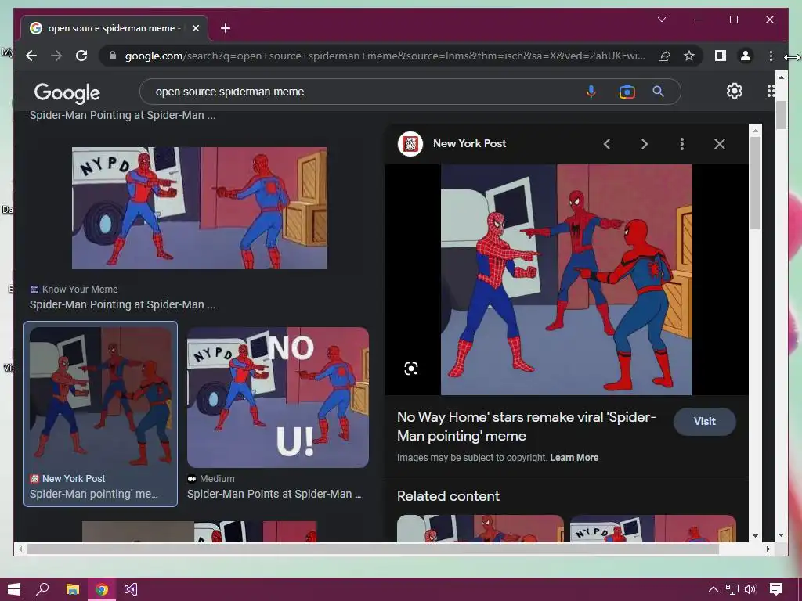
Task: Click the padlock site info icon
Action: (113, 56)
